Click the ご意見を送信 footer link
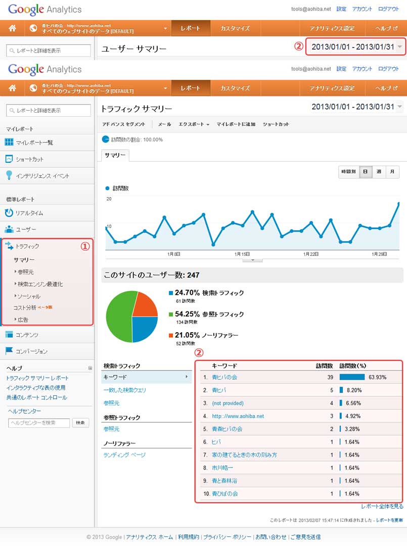 (306, 537)
